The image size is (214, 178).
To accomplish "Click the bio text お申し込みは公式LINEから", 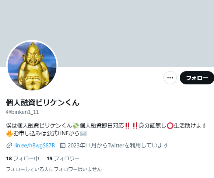I will click(x=46, y=133).
